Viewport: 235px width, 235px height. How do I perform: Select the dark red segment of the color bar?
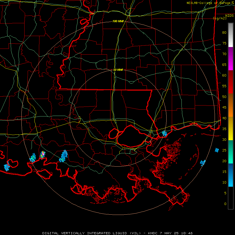click(x=231, y=82)
